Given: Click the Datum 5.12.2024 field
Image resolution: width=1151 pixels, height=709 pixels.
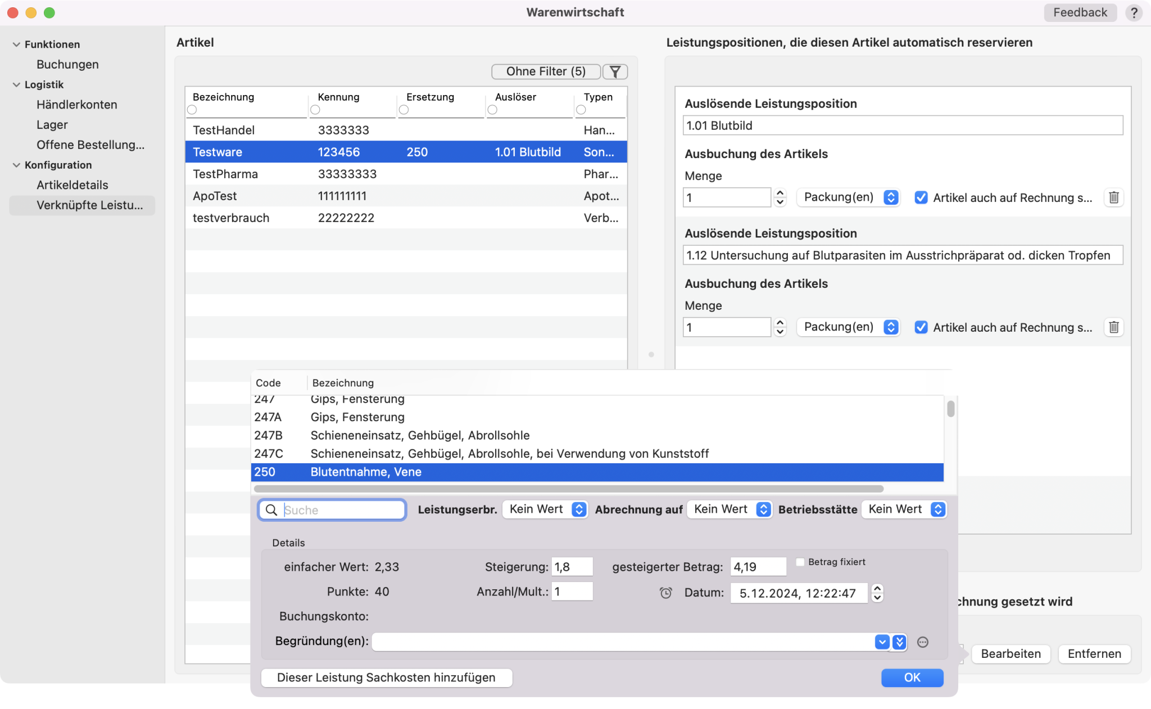Looking at the screenshot, I should pos(799,593).
